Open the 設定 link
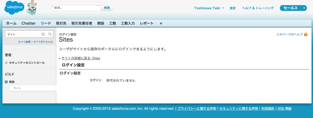Image resolution: width=313 pixels, height=118 pixels. [x=233, y=8]
